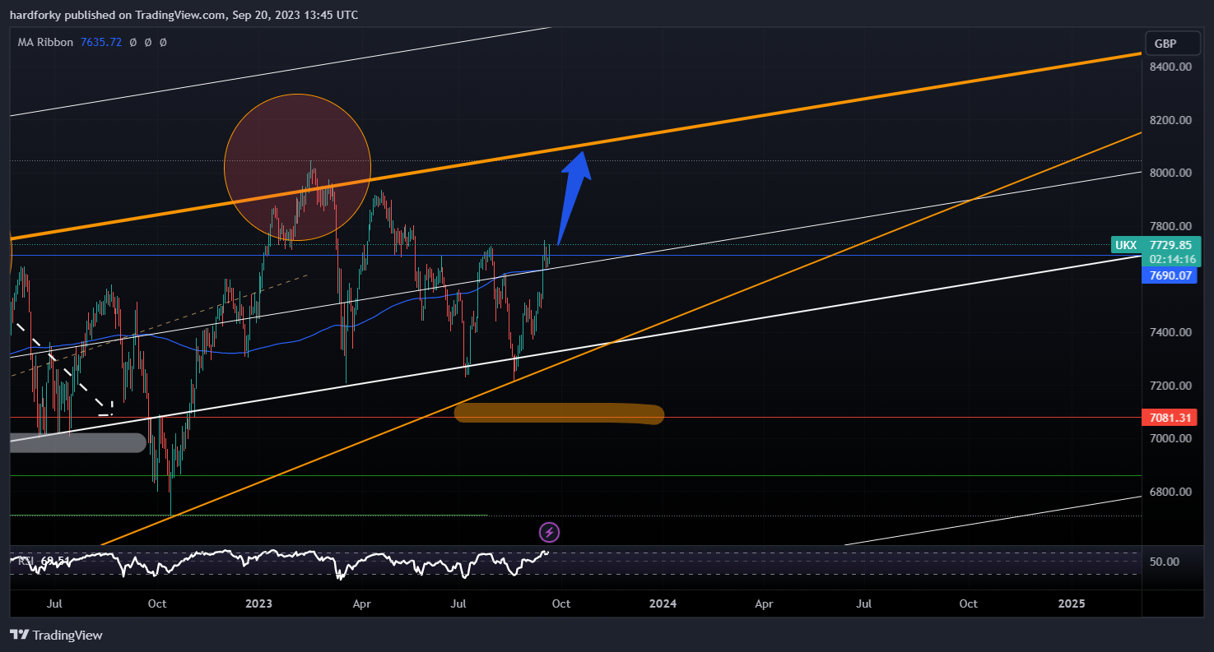Click the purple lightning bolt event icon
The height and width of the screenshot is (652, 1214).
[x=550, y=532]
